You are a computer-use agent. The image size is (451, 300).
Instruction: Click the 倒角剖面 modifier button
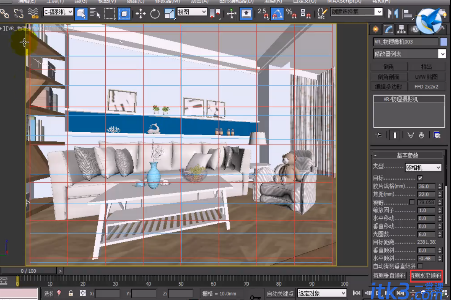click(389, 77)
